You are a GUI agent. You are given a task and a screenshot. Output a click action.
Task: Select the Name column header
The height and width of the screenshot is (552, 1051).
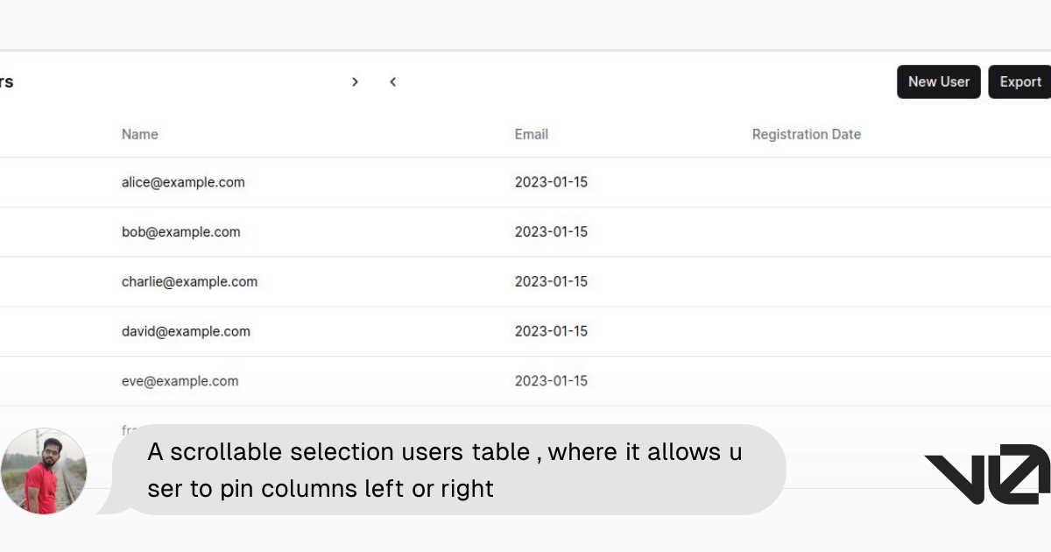coord(140,134)
